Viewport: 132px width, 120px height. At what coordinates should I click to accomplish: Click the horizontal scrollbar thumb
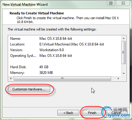point(62,78)
